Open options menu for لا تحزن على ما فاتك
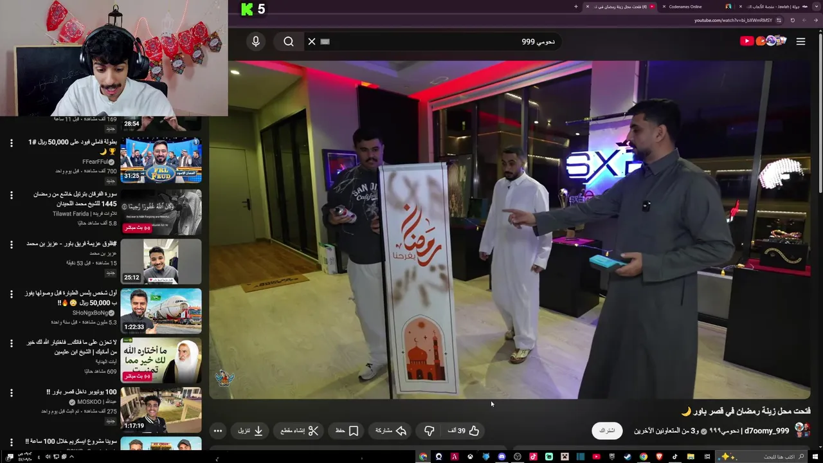The height and width of the screenshot is (463, 823). [x=11, y=343]
